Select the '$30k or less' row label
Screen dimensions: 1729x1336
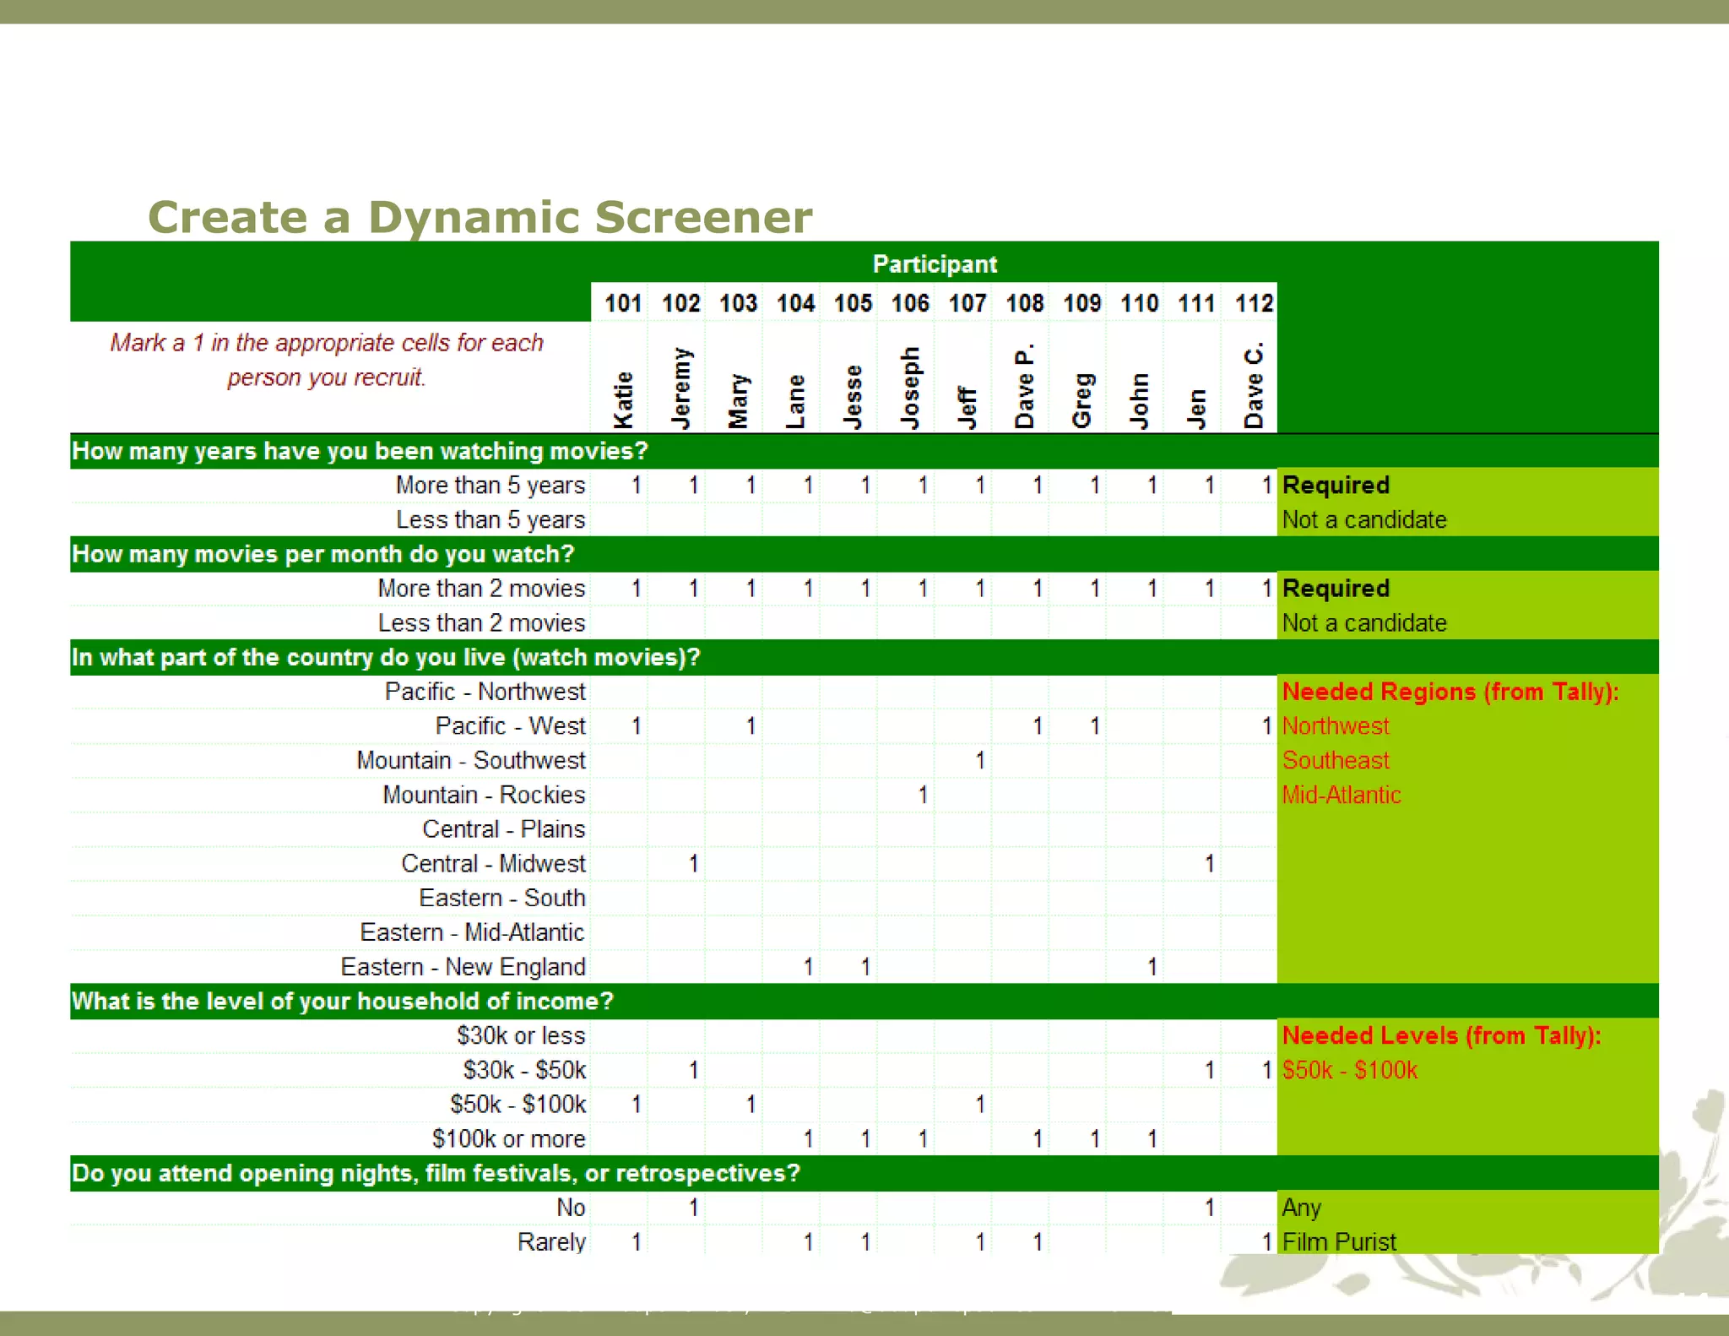click(x=521, y=1036)
